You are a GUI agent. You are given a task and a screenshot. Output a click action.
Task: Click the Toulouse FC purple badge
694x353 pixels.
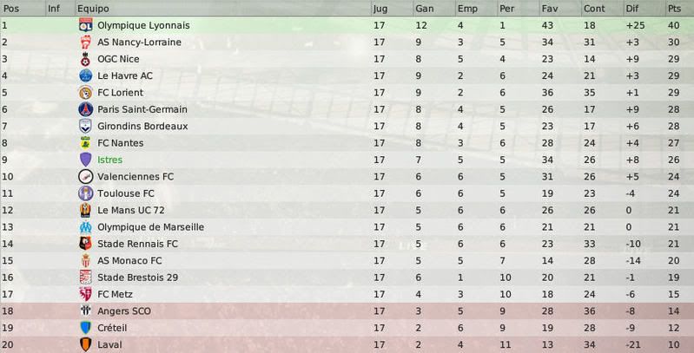pyautogui.click(x=85, y=193)
